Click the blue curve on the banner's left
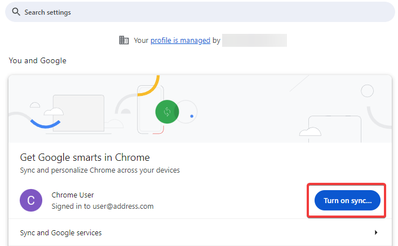 (45, 122)
